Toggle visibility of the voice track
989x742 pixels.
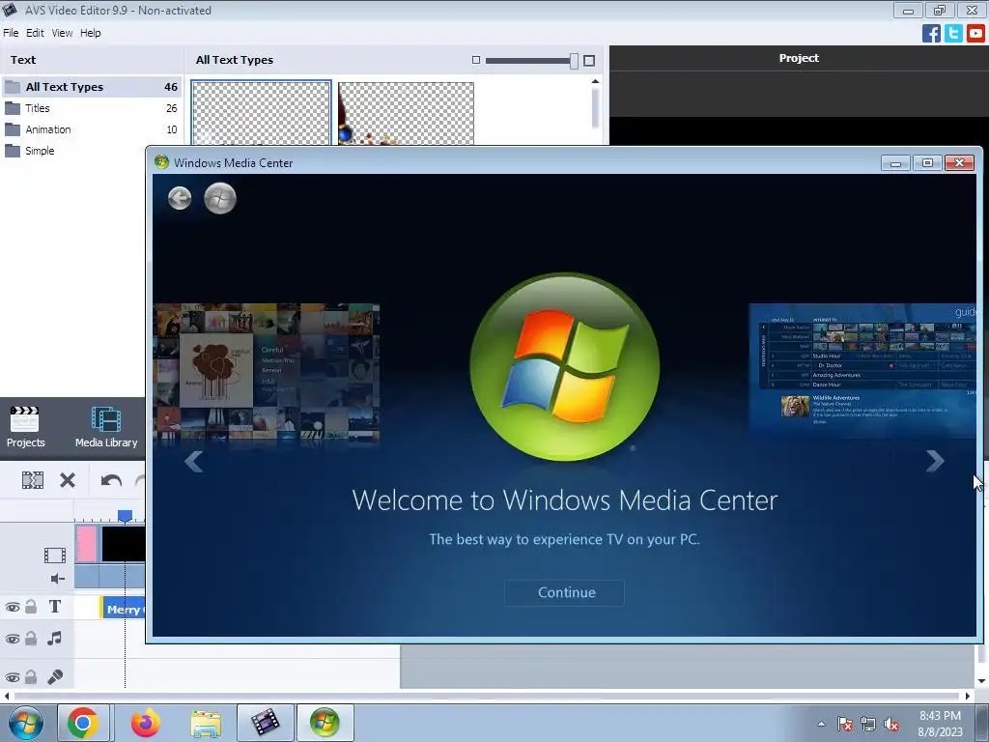tap(12, 677)
